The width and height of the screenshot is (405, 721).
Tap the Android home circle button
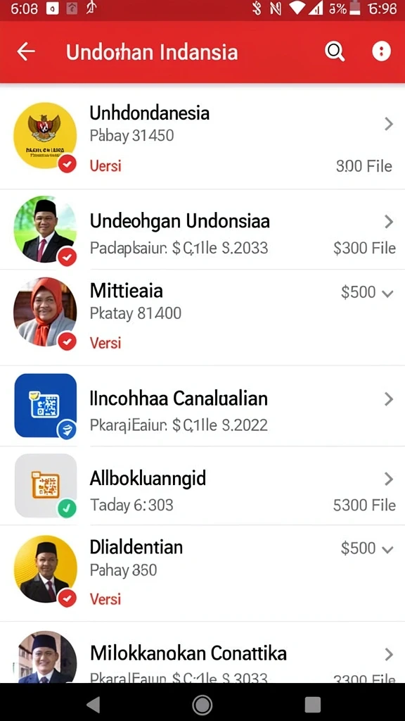[x=202, y=704]
